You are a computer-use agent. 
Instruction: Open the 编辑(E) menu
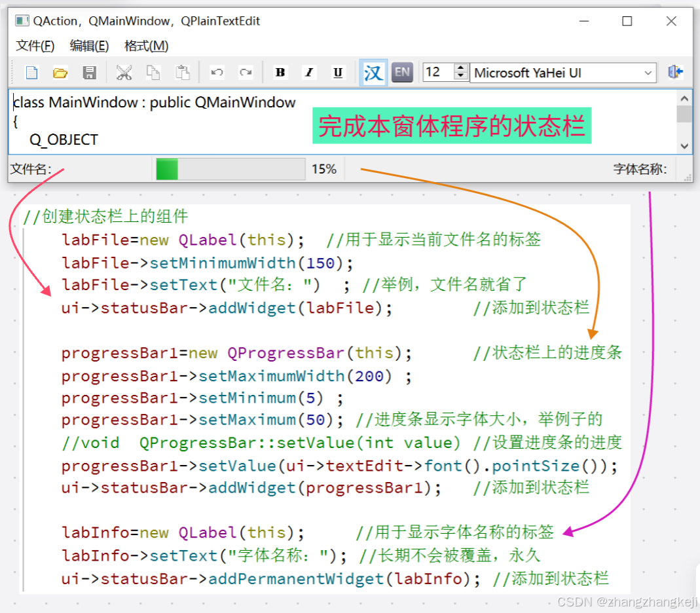[x=89, y=46]
